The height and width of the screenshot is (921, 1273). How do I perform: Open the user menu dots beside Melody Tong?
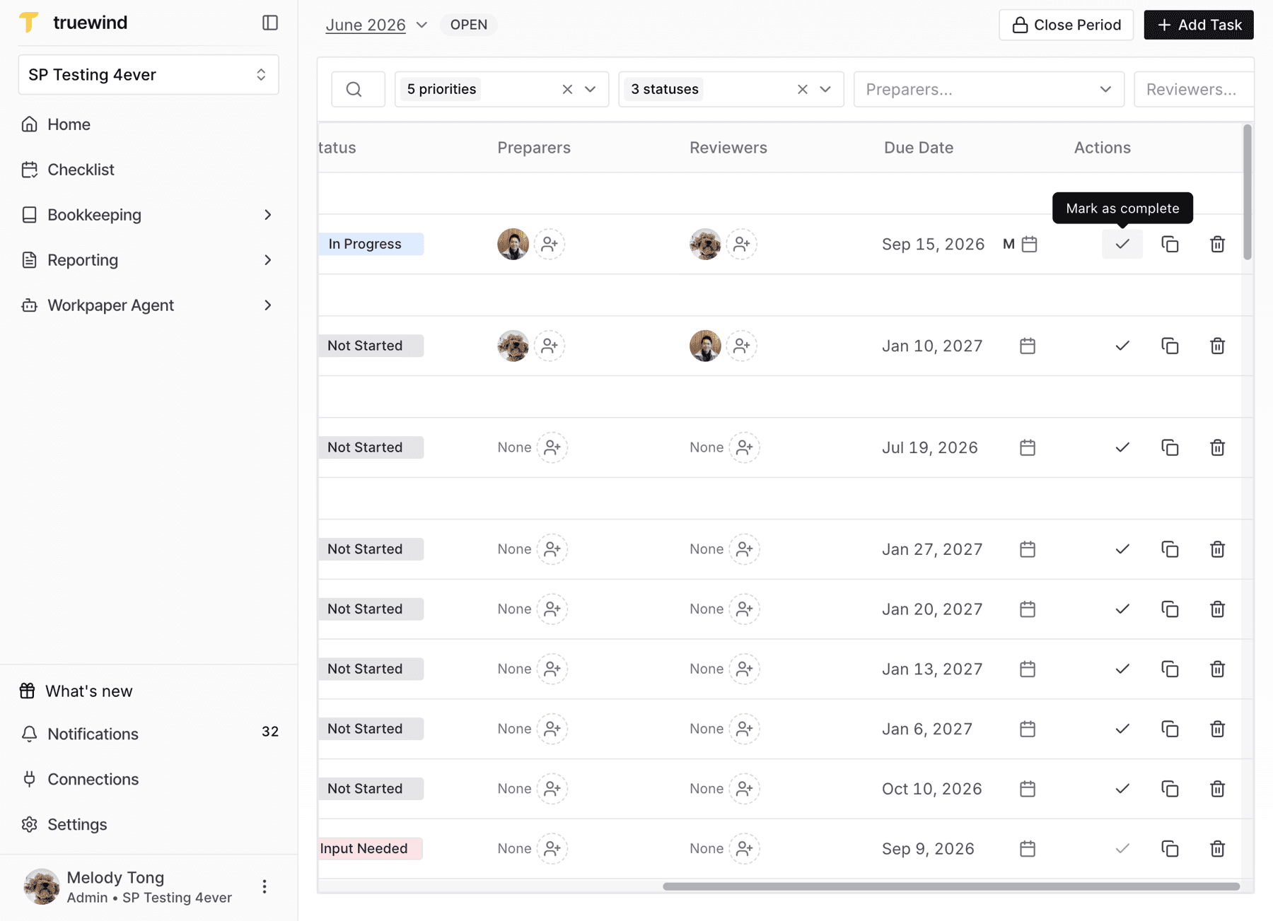click(265, 886)
